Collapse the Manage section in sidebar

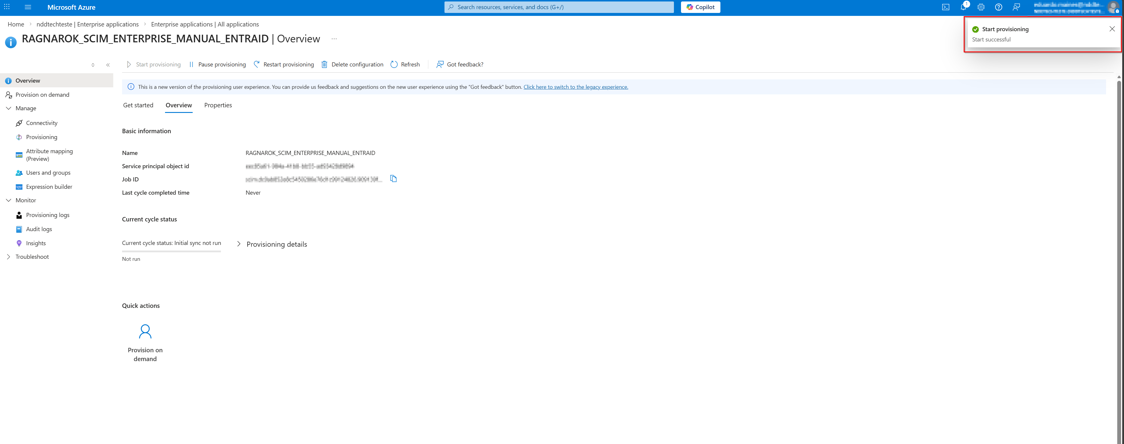click(x=8, y=108)
